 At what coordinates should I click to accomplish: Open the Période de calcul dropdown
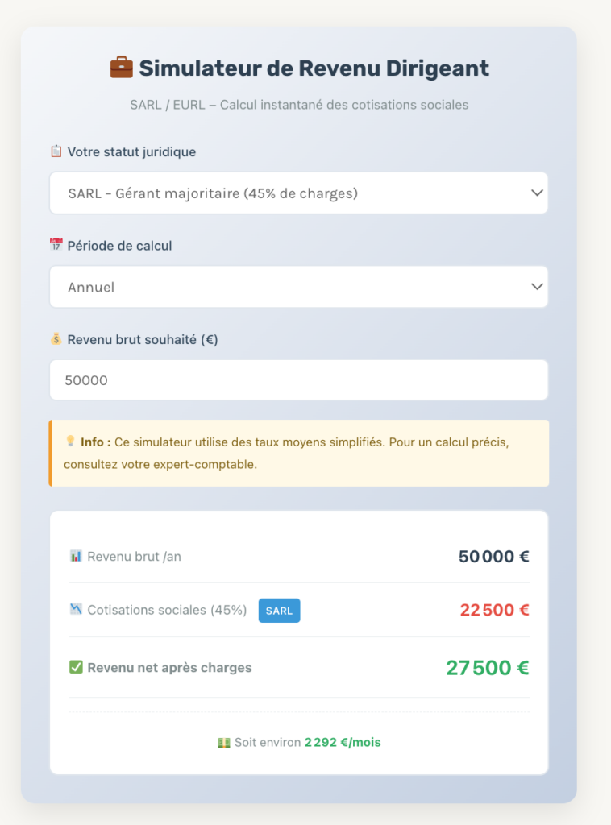[x=298, y=287]
